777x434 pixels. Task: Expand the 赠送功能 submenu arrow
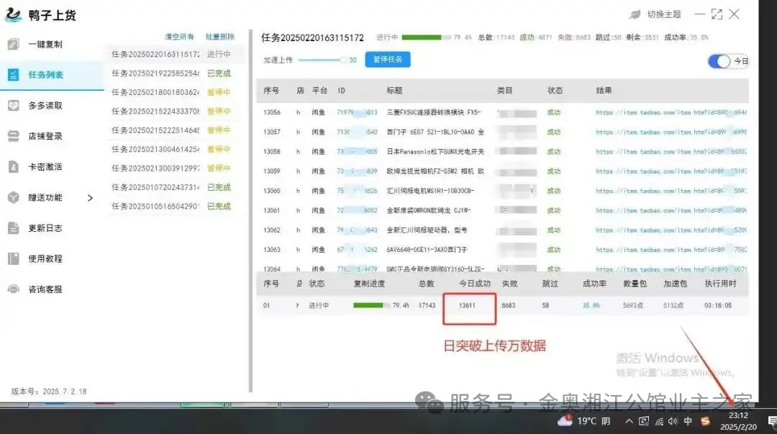91,198
